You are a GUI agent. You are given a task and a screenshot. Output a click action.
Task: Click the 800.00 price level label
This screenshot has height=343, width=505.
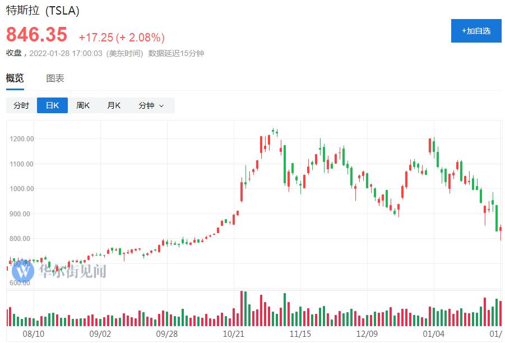[20, 239]
